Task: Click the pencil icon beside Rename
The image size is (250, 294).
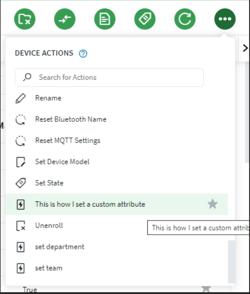Action: click(x=21, y=98)
